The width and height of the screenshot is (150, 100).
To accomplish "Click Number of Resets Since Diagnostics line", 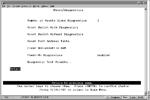I will pyautogui.click(x=57, y=21).
